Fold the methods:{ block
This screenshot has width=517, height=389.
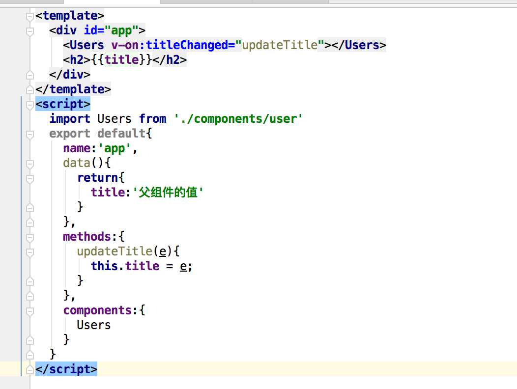[29, 237]
